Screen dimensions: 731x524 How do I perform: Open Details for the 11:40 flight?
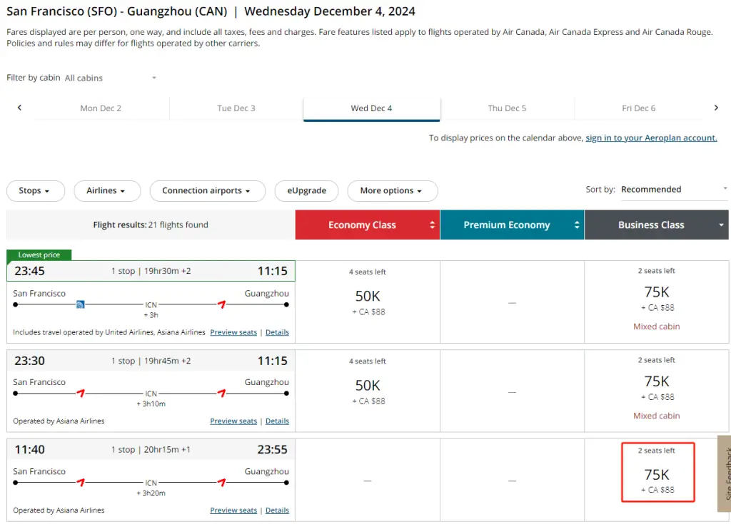pos(277,510)
